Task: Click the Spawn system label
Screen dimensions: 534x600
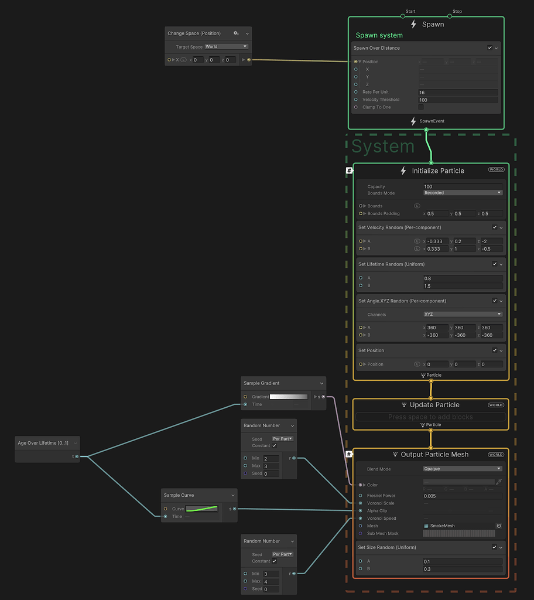Action: coord(379,35)
